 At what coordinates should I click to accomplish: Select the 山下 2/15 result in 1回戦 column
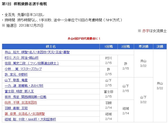tap(108, 83)
